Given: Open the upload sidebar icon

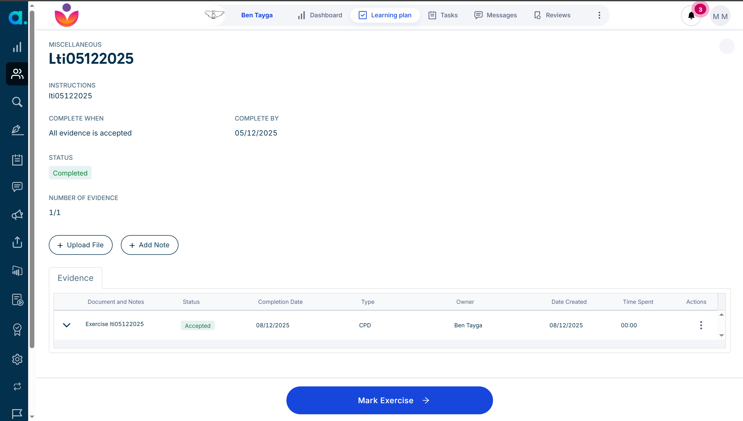Looking at the screenshot, I should tap(17, 242).
